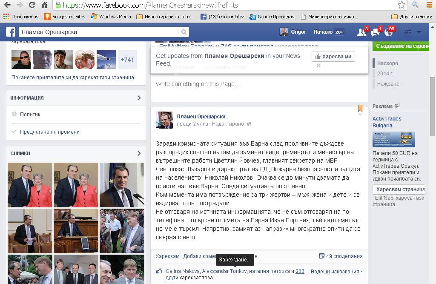Open page zoom magnifier icon in toolbar
Screen dimensions: 436x284
[415, 5]
